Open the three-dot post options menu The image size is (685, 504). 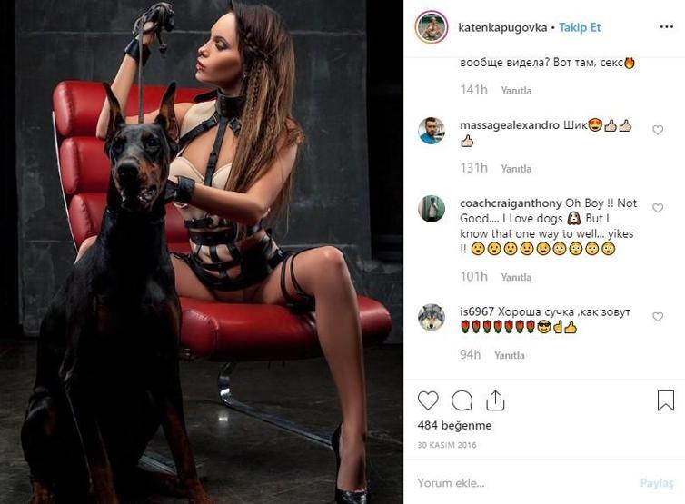pos(666,27)
